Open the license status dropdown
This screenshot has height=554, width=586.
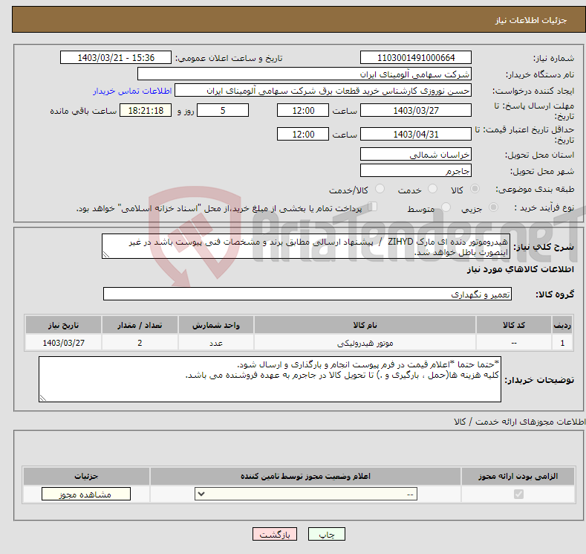tap(306, 495)
